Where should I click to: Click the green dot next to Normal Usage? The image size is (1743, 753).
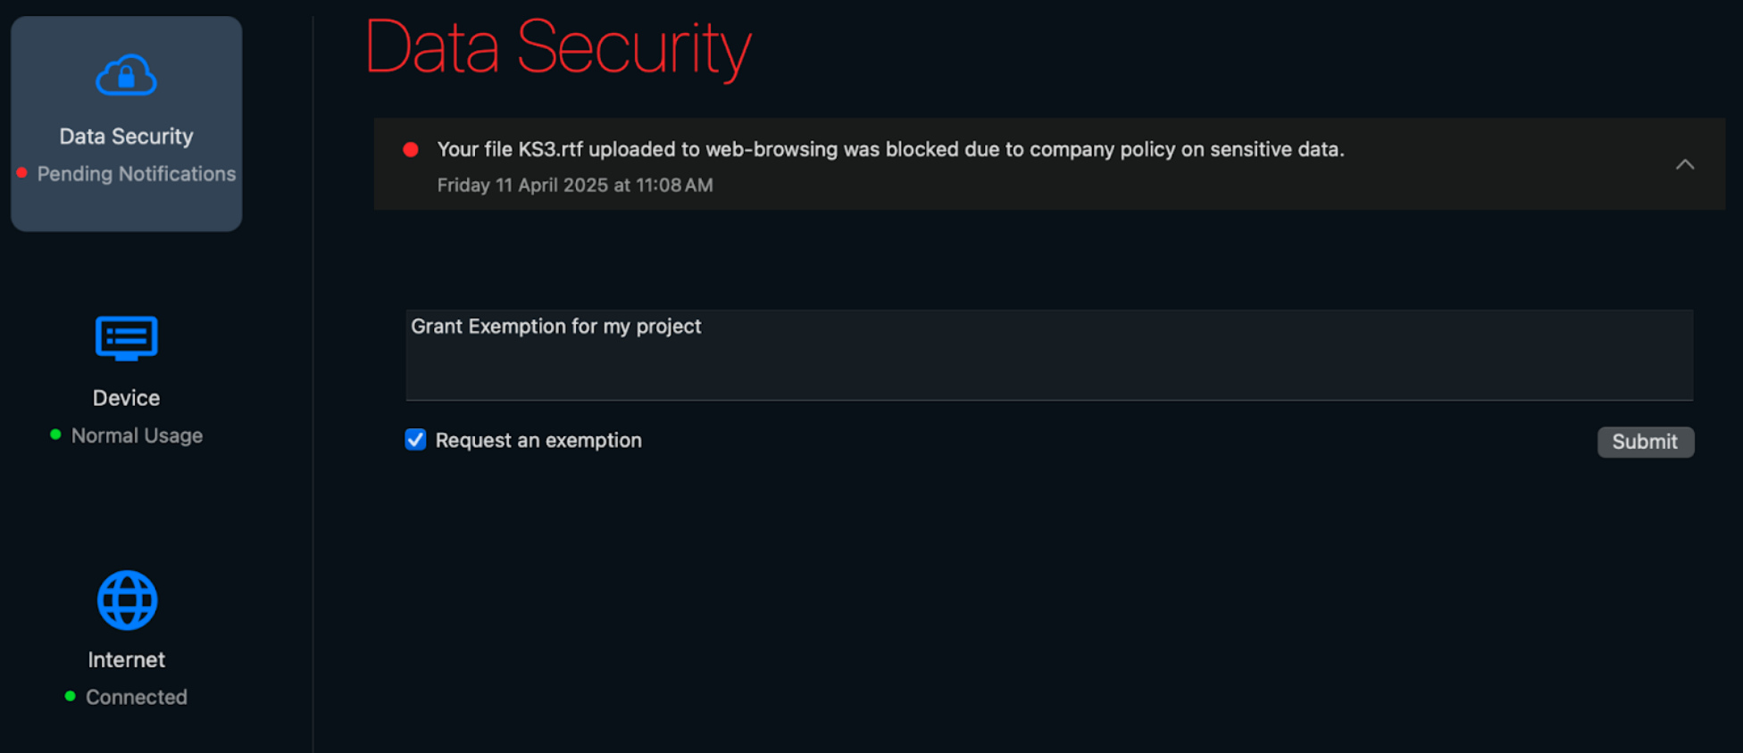(x=55, y=434)
